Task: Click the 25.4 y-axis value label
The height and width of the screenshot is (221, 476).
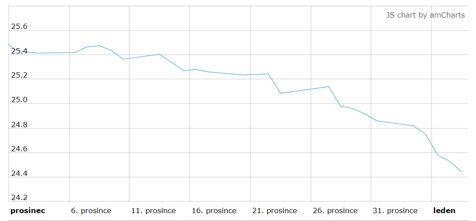Action: point(19,51)
